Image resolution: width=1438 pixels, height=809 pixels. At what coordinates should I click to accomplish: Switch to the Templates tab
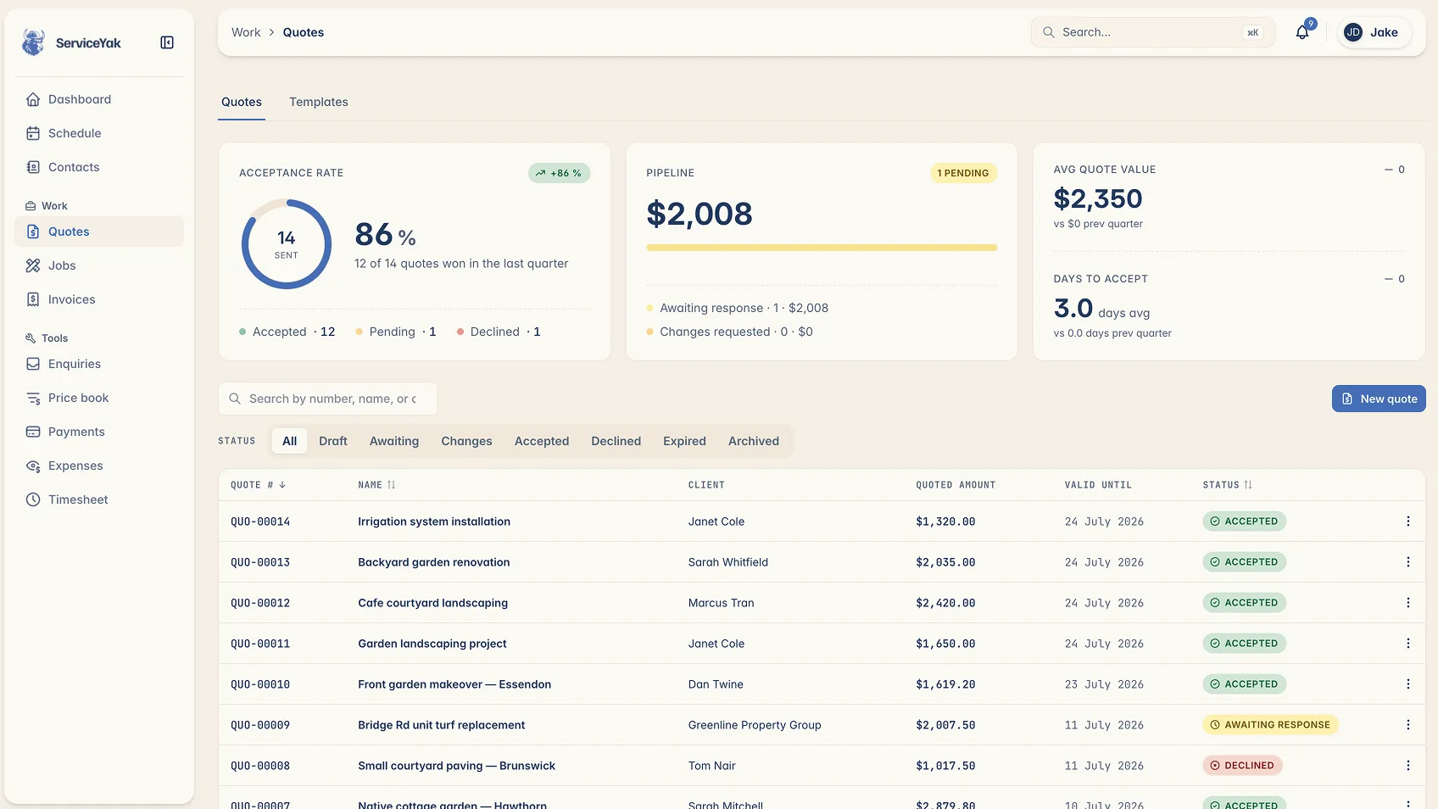click(x=319, y=102)
